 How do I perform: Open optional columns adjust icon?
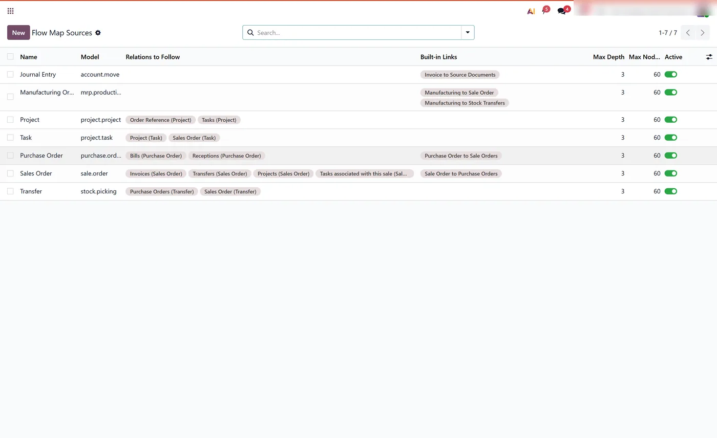click(x=709, y=57)
